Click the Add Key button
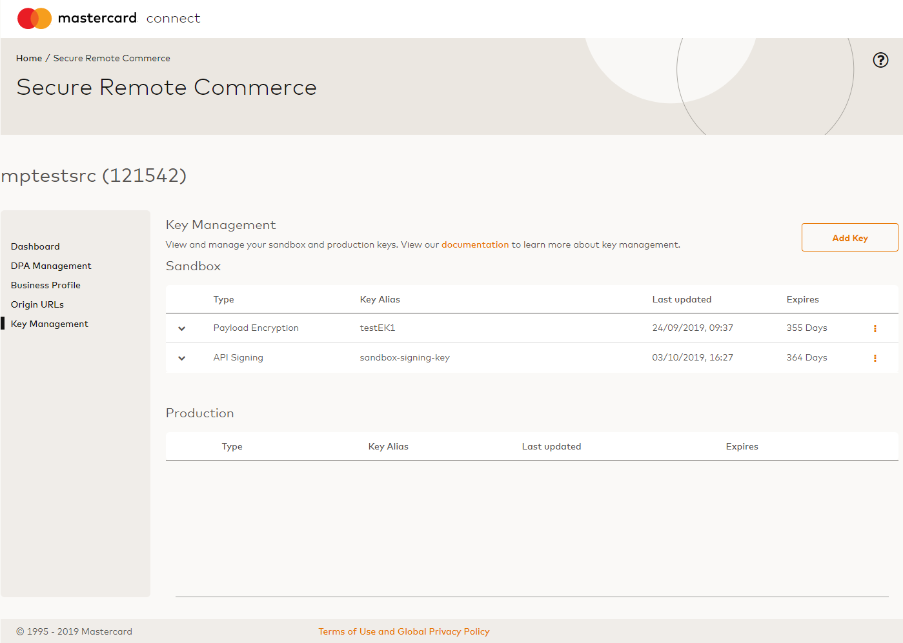The height and width of the screenshot is (643, 903). (x=849, y=237)
